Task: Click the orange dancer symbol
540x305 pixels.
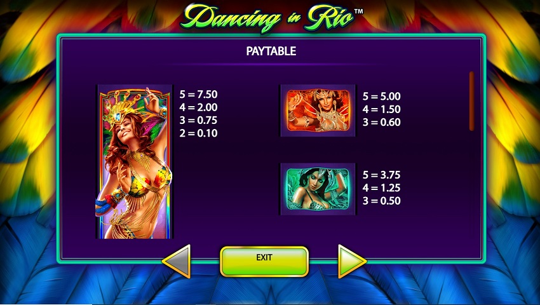Action: [318, 111]
